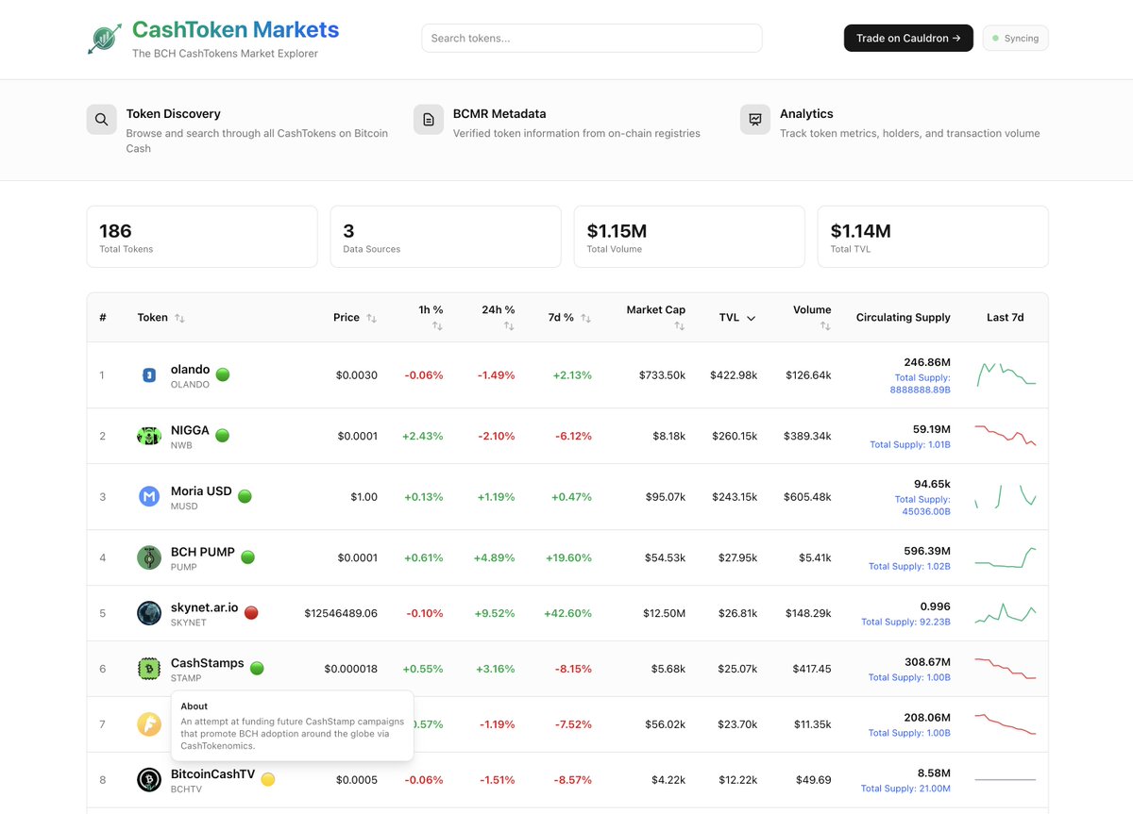This screenshot has height=814, width=1133.
Task: Click the green status dot beside CashStamps
Action: coord(257,668)
